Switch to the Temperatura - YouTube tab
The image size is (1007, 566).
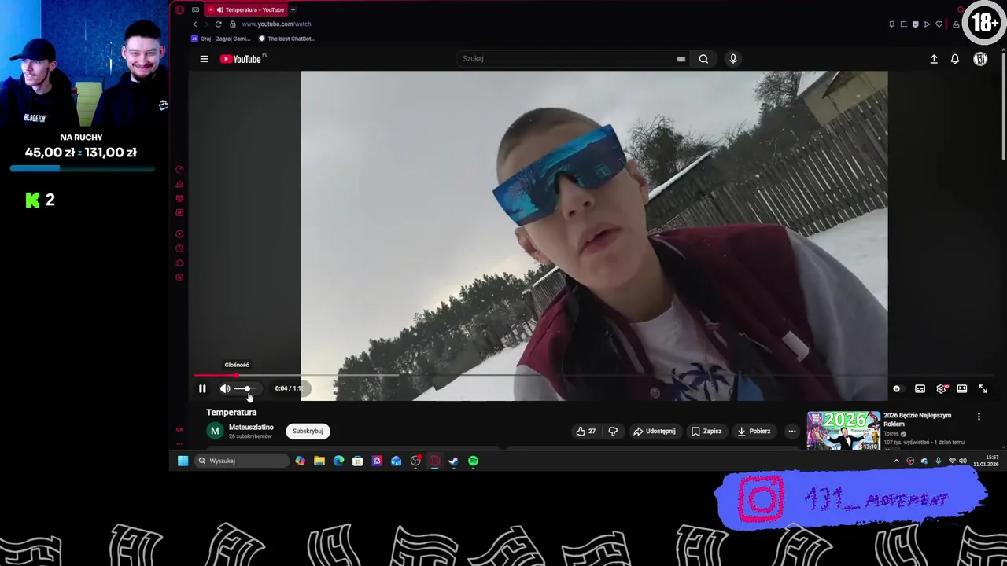click(245, 9)
